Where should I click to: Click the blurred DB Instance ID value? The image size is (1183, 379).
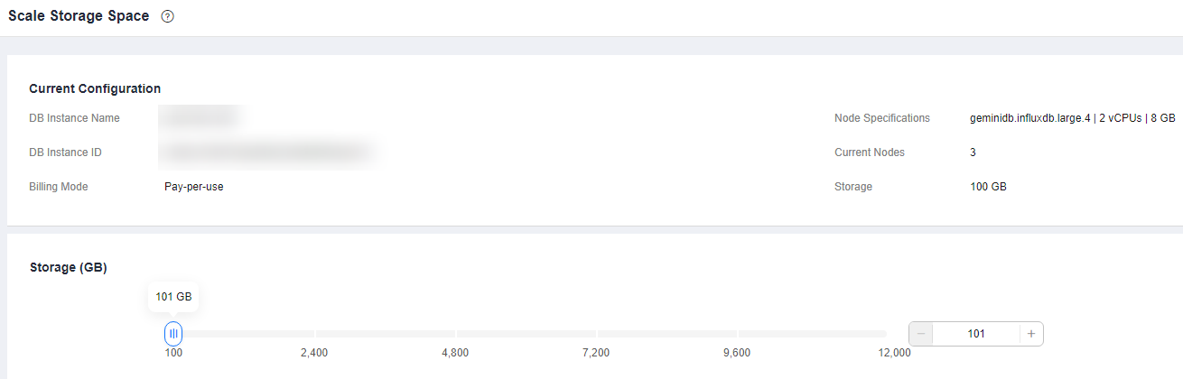[268, 153]
